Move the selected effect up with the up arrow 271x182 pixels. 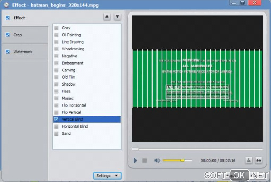pos(107,17)
